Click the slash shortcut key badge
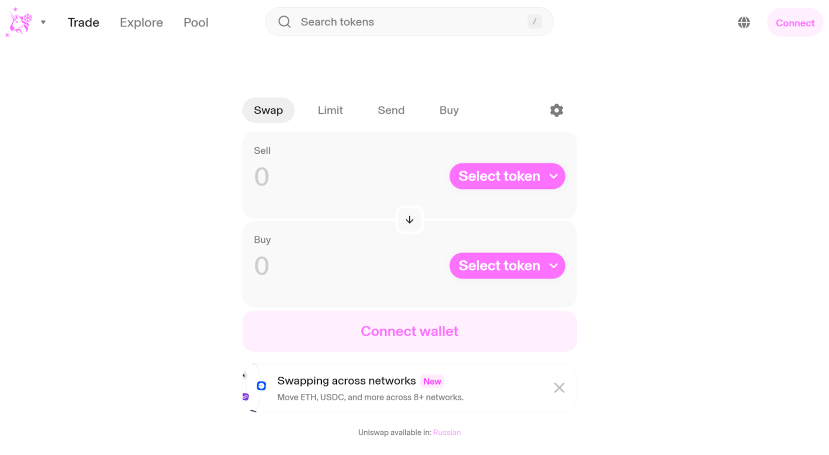 [x=534, y=22]
